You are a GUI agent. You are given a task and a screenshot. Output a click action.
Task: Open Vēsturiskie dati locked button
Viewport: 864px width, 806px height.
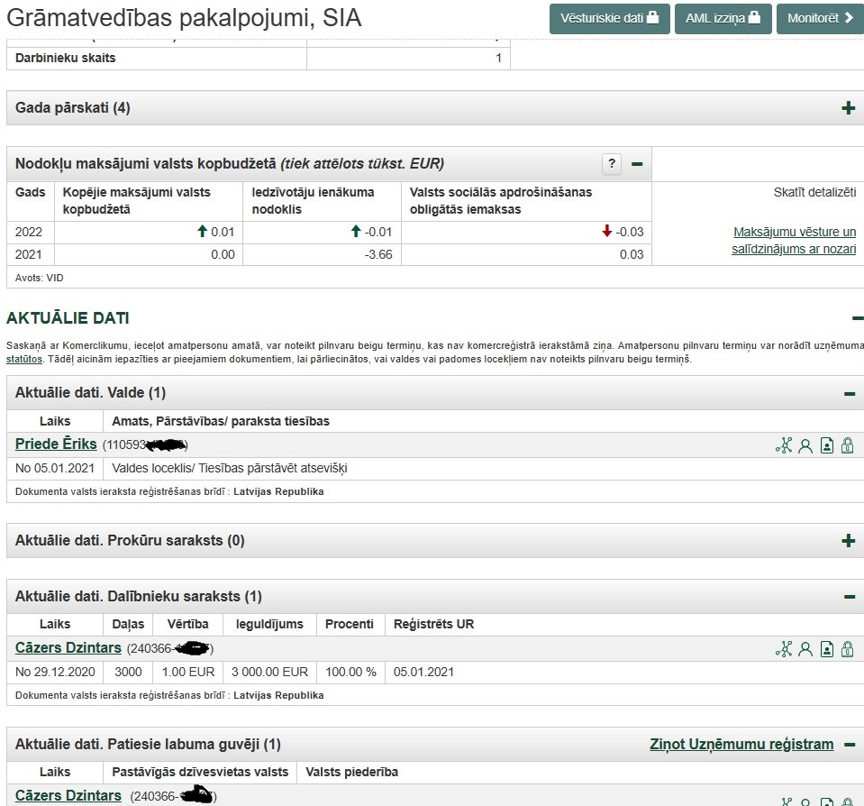(x=609, y=18)
